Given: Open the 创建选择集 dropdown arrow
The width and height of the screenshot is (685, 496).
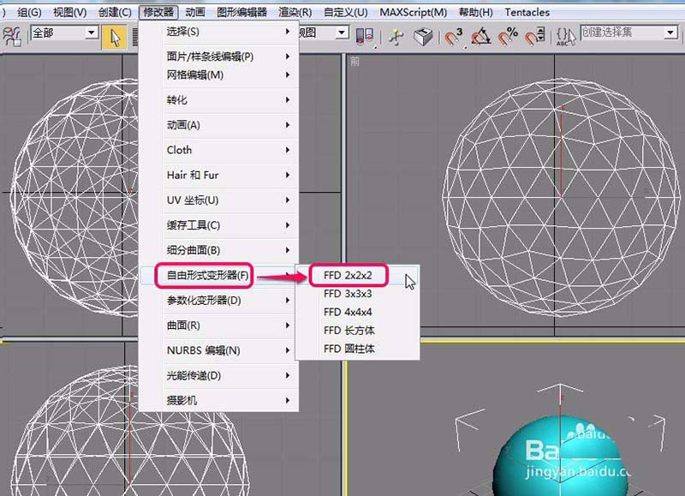Looking at the screenshot, I should [x=671, y=33].
